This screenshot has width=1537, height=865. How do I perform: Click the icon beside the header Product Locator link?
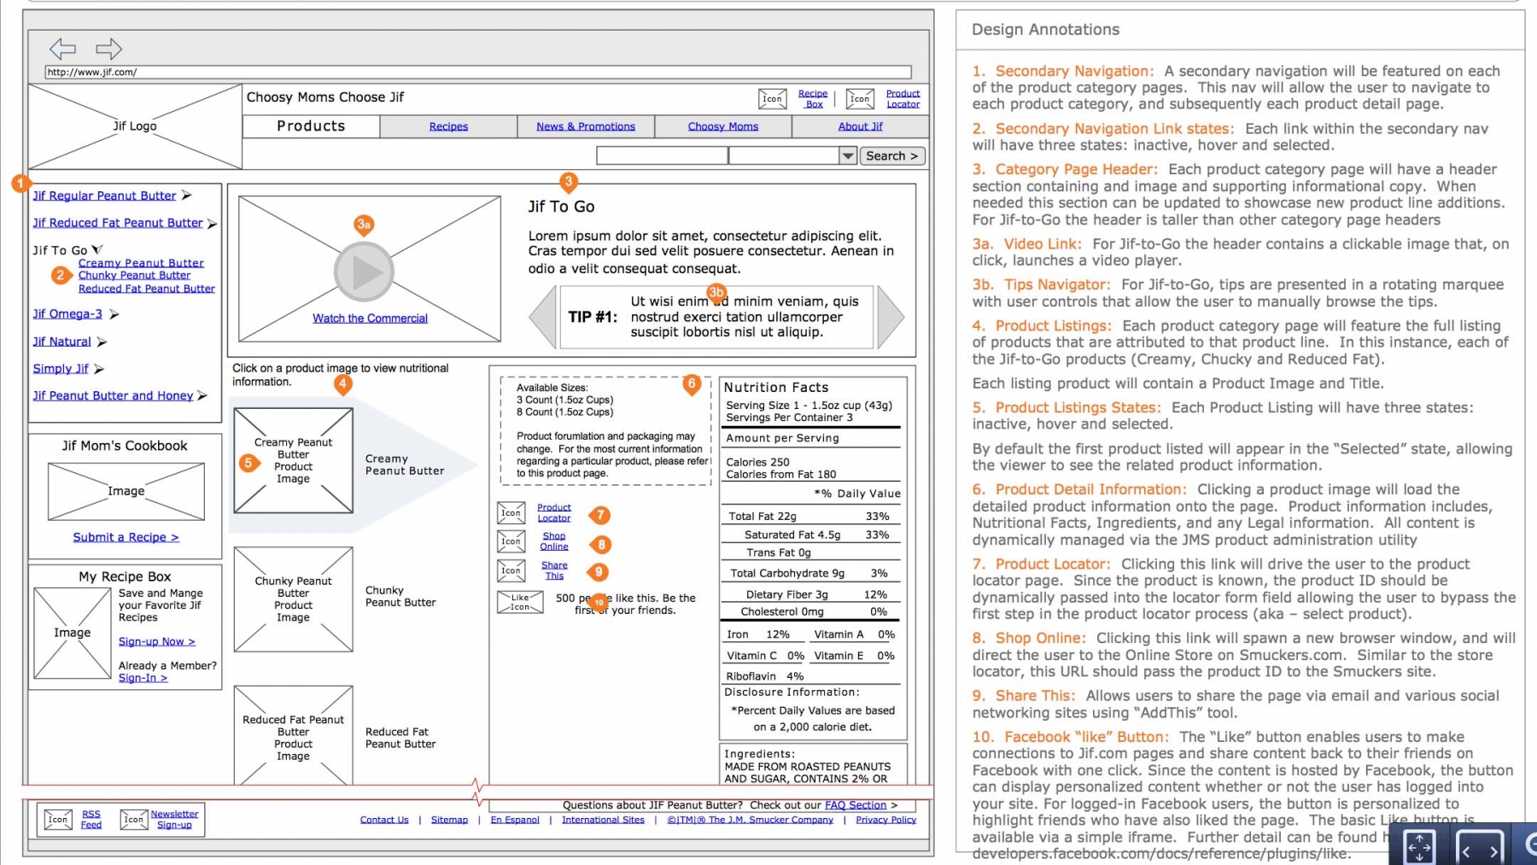860,99
